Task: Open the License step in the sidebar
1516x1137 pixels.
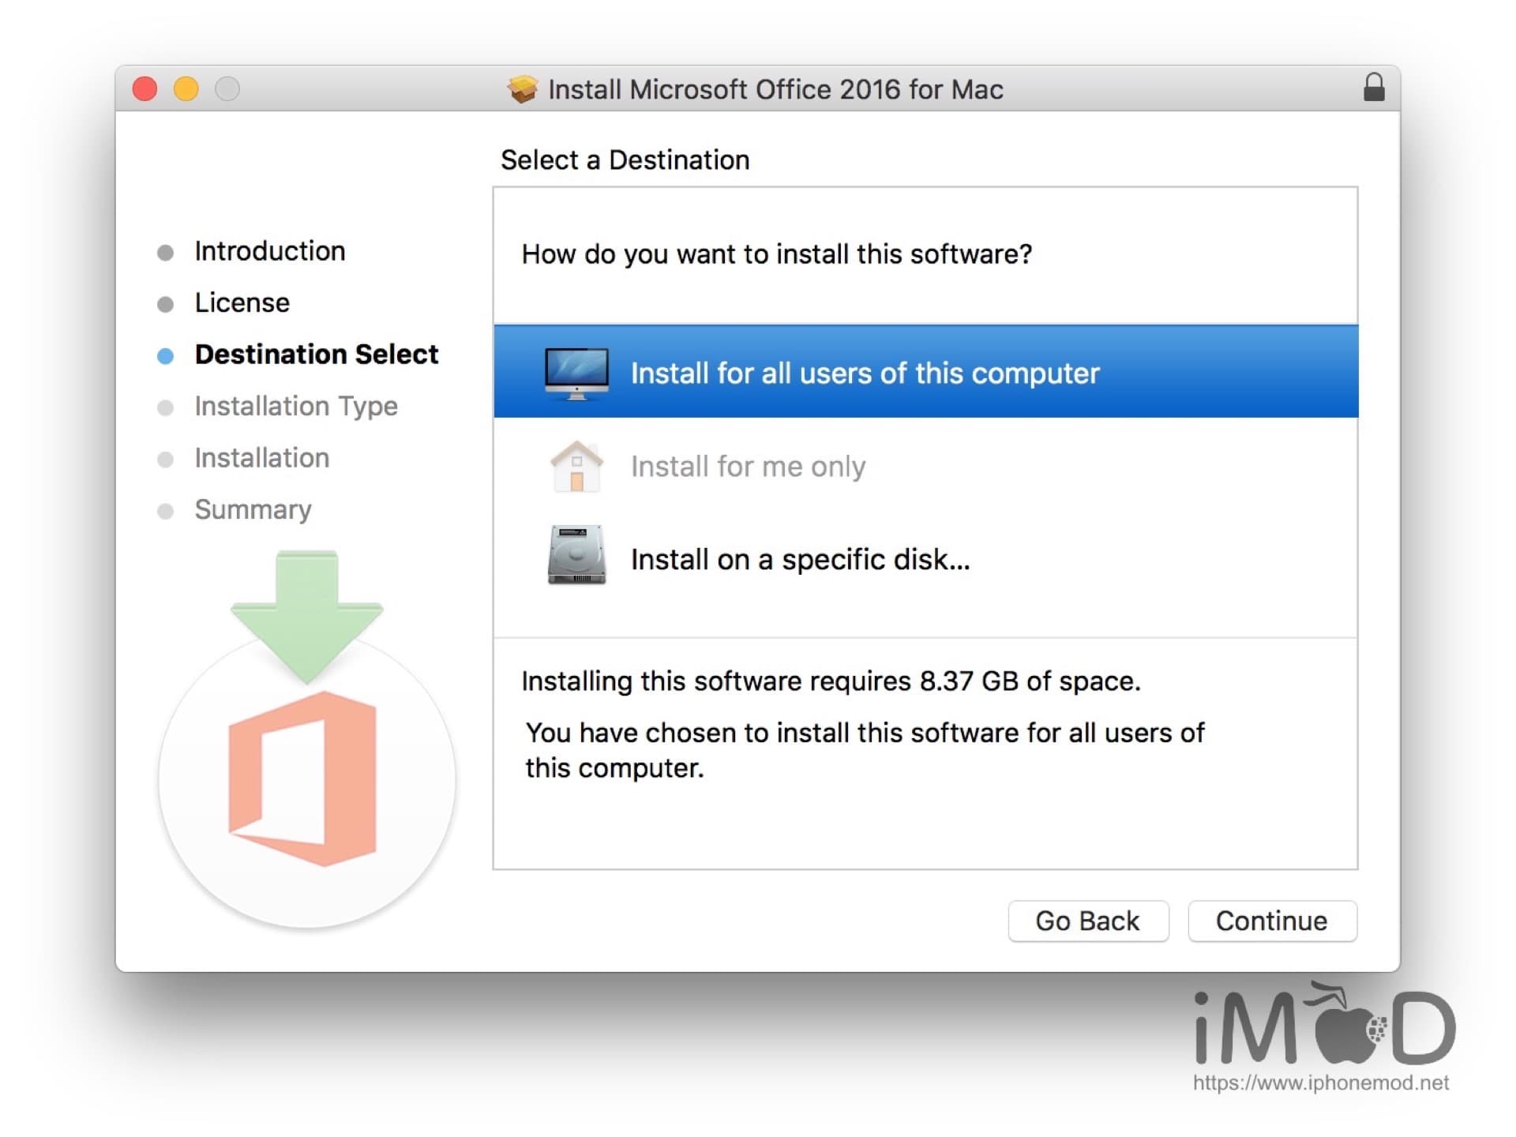Action: point(241,302)
